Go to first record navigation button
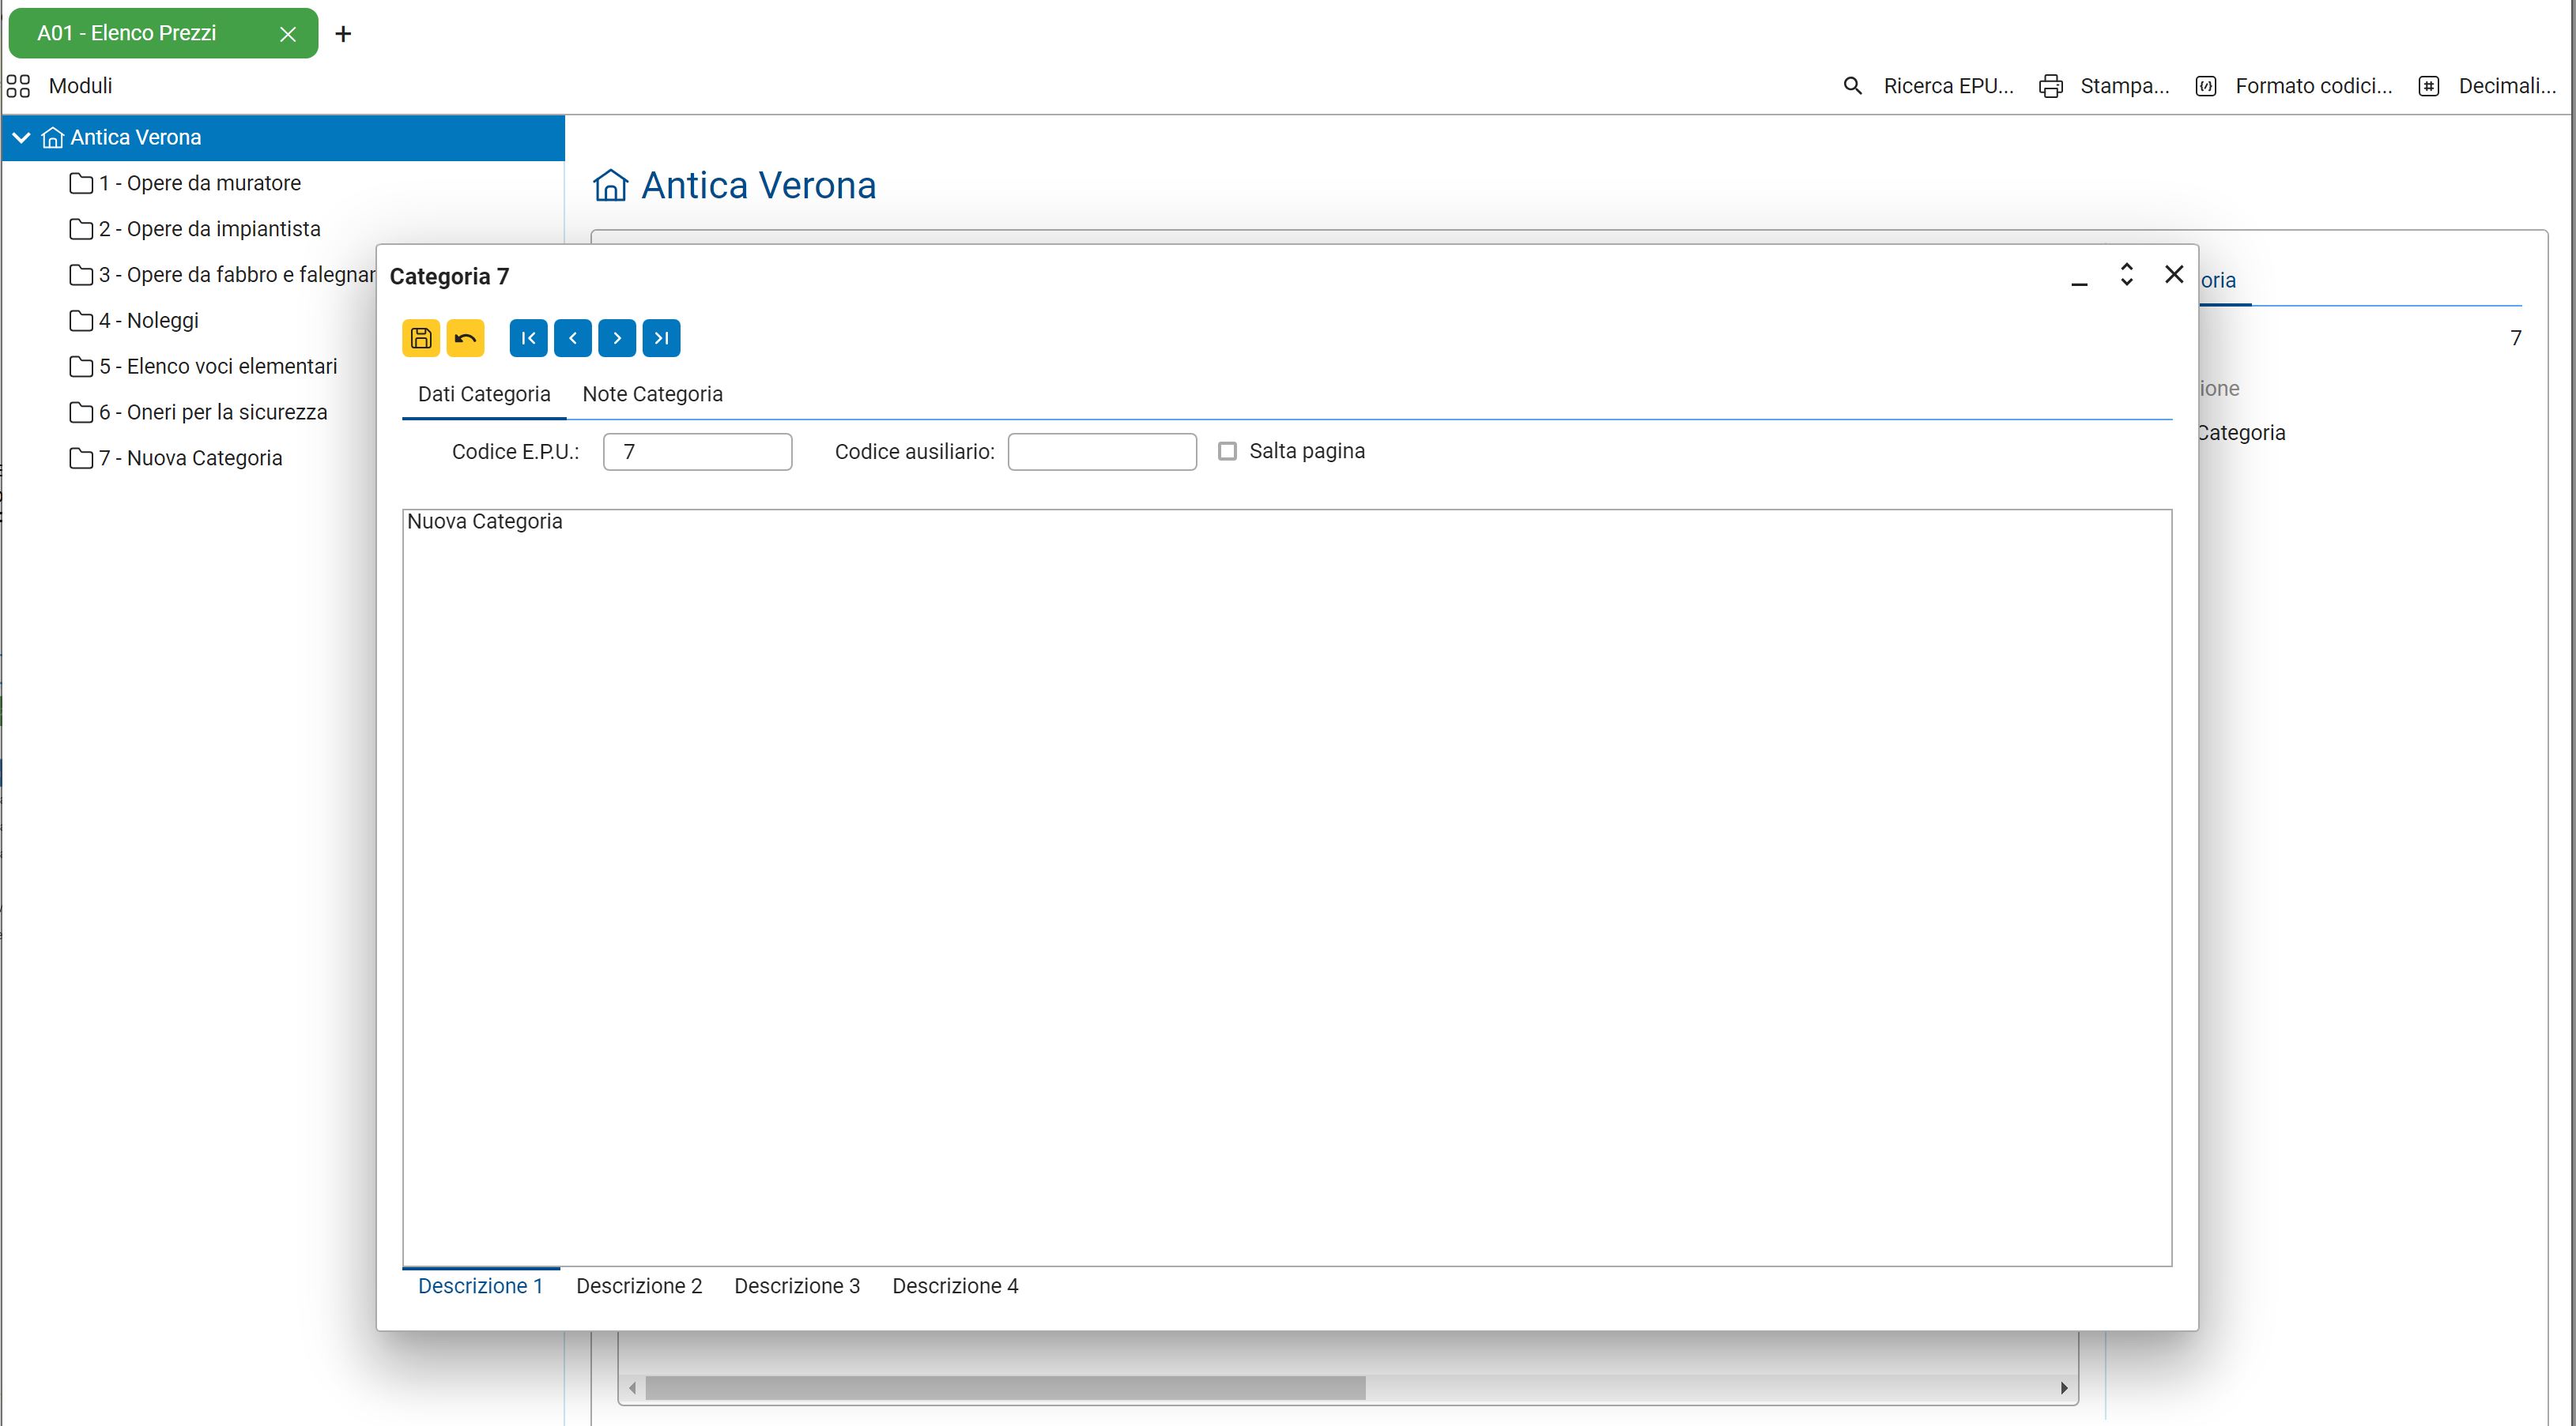Screen dimensions: 2576x1426 point(528,338)
